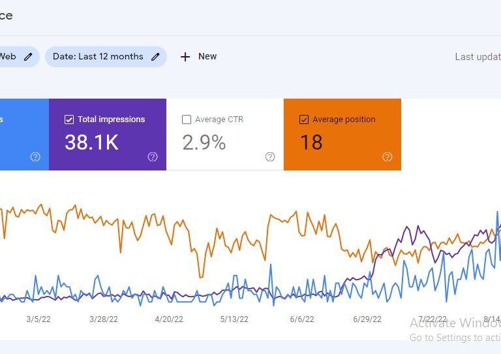
Task: Click the 6/6/22 axis date label
Action: coord(302,319)
